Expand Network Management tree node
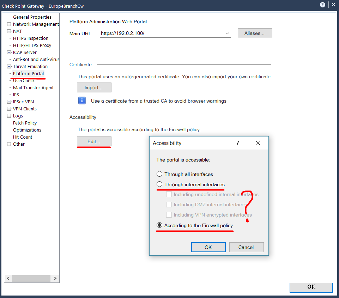The image size is (339, 298). (9, 24)
